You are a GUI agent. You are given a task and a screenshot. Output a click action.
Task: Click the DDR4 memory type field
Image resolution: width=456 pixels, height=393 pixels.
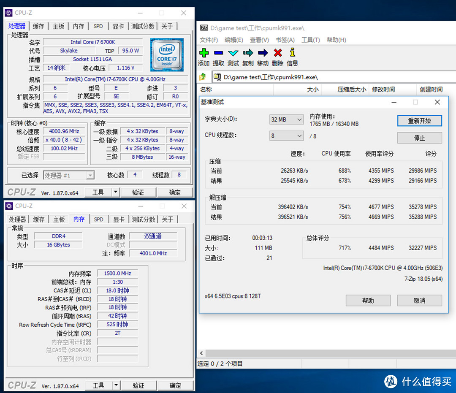pyautogui.click(x=58, y=236)
